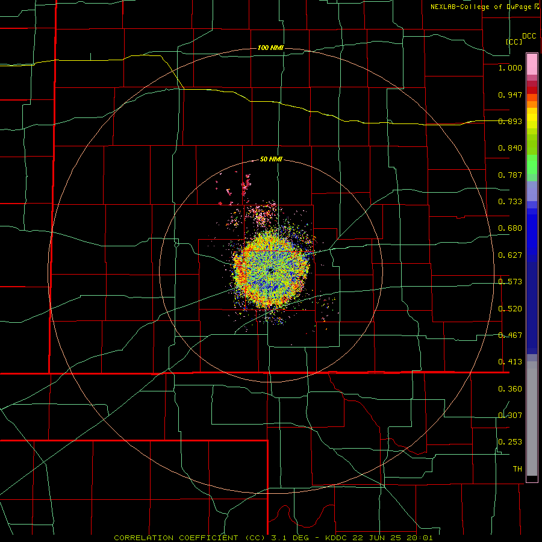Click the [CC] unit label
Image resolution: width=542 pixels, height=542 pixels.
coord(514,42)
